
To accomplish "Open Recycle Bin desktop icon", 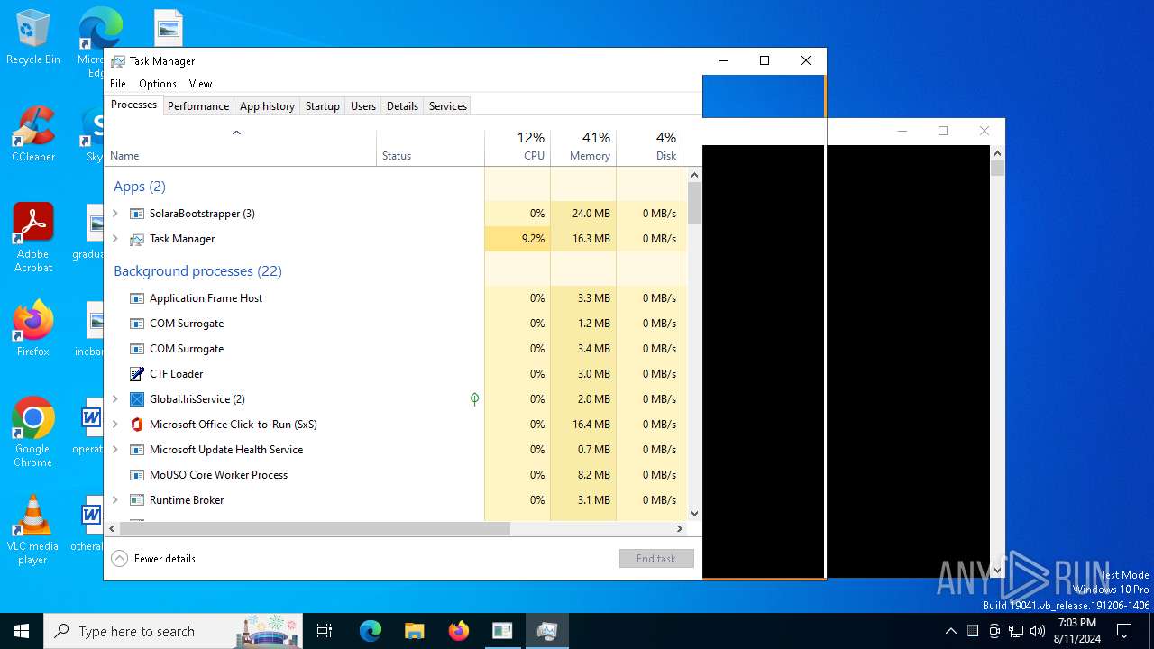I will point(33,38).
